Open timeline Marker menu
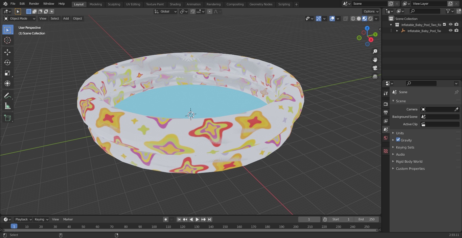Viewport: 462px width, 238px height. click(x=68, y=219)
